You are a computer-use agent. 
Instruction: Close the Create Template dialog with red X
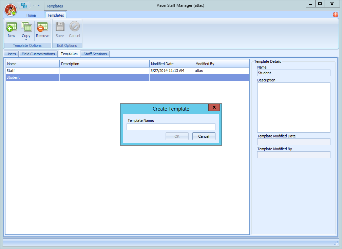[214, 107]
